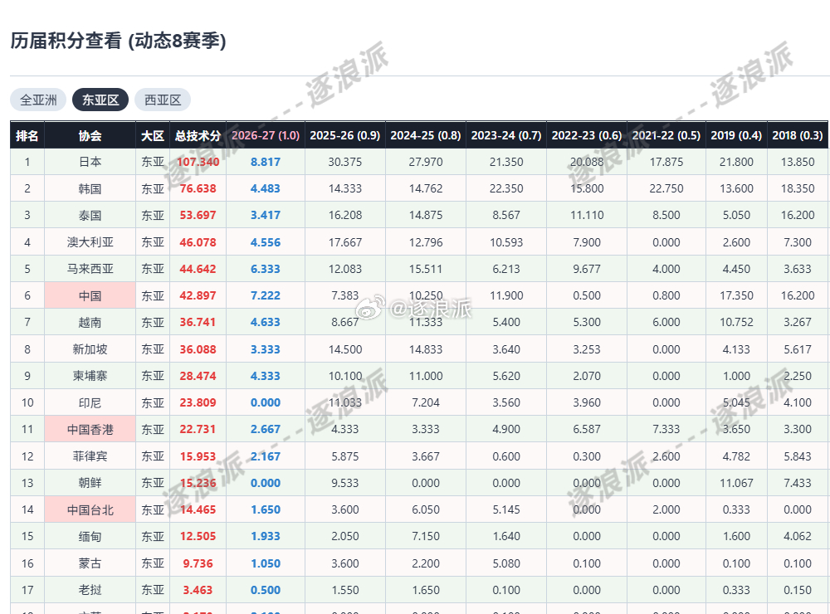
Task: Select association cell 澳大利亚
Action: tap(90, 242)
